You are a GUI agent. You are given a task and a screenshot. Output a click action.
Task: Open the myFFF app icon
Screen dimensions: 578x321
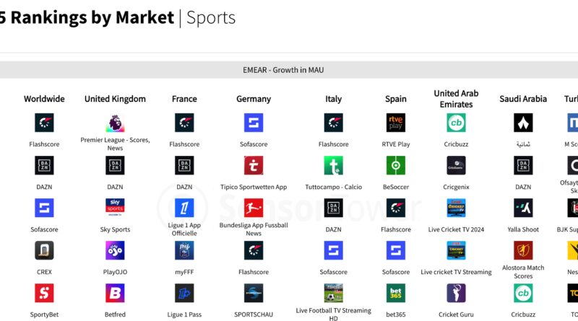184,251
